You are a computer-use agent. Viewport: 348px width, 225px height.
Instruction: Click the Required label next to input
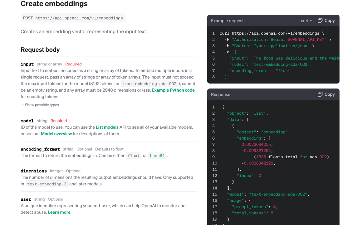pyautogui.click(x=73, y=64)
